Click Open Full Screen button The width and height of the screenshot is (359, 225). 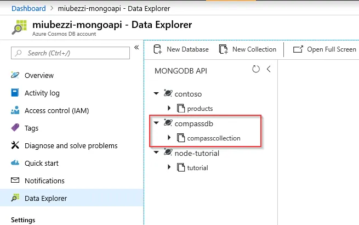tap(324, 49)
